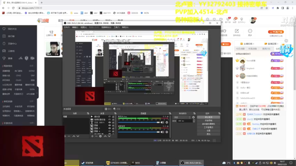Pop out the Audio Mixer dock
Viewport: 296px width, 166px height.
[x=170, y=114]
